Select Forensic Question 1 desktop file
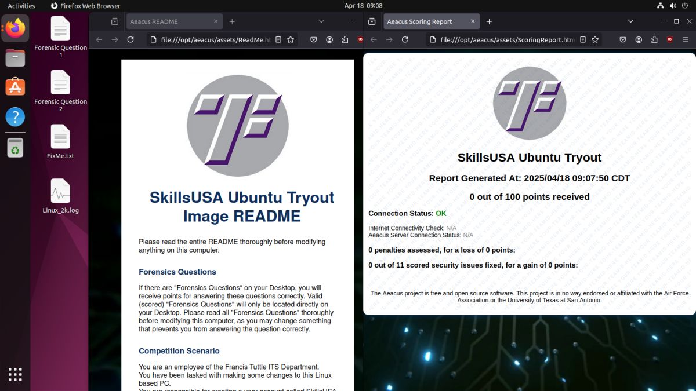 (x=60, y=36)
